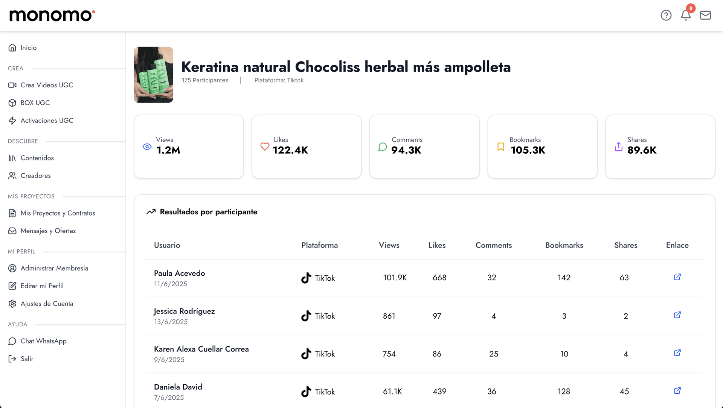Click the campaign product thumbnail image
723x408 pixels.
(x=153, y=74)
